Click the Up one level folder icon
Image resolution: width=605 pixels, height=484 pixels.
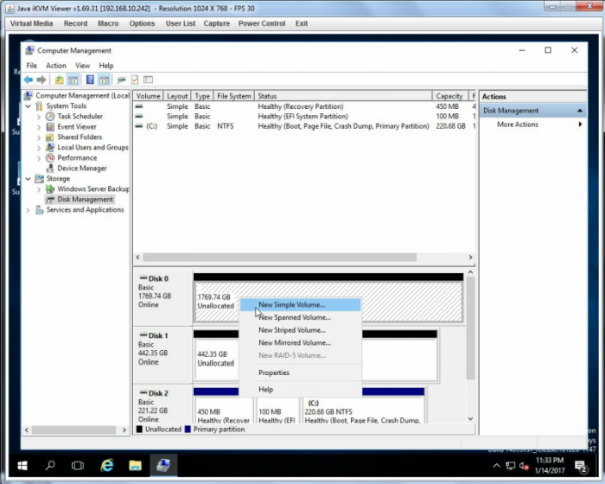pyautogui.click(x=59, y=80)
